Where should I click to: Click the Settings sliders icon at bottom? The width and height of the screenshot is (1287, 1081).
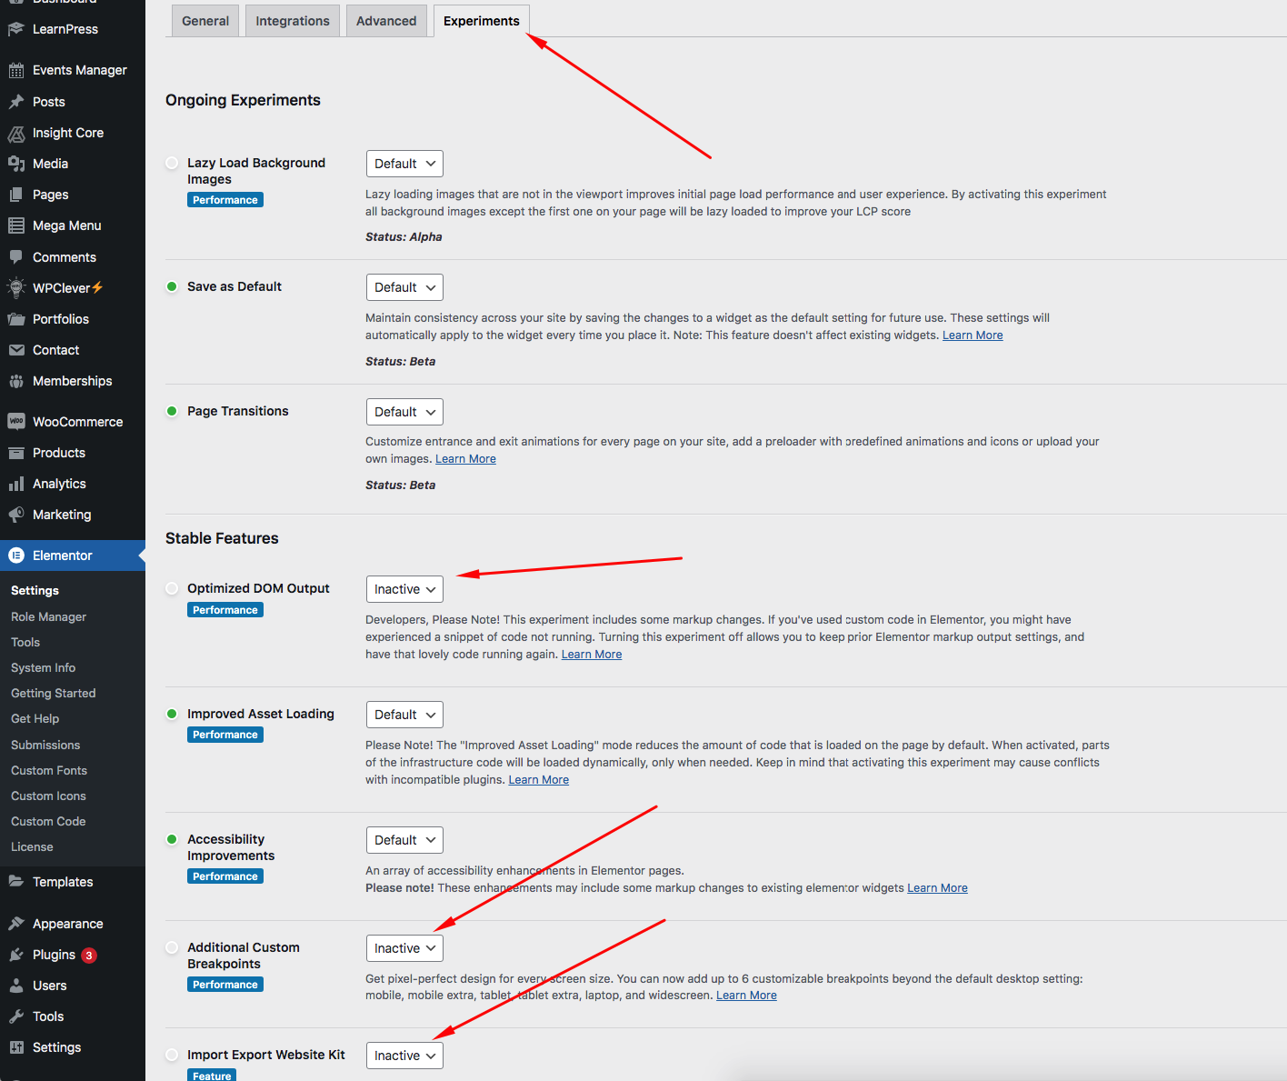(16, 1047)
